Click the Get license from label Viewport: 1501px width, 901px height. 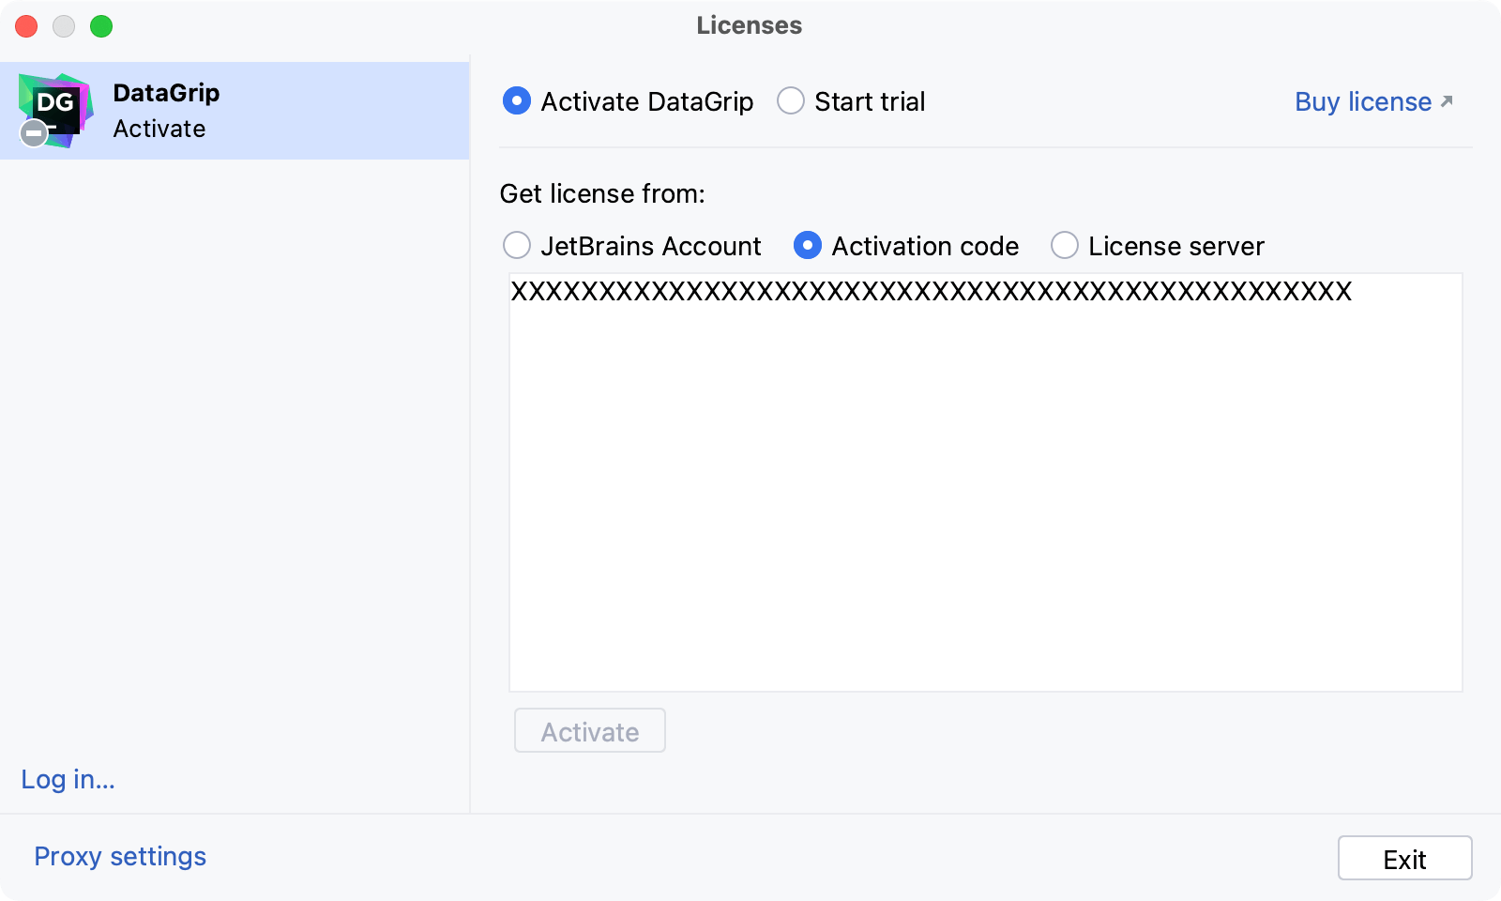(x=602, y=193)
